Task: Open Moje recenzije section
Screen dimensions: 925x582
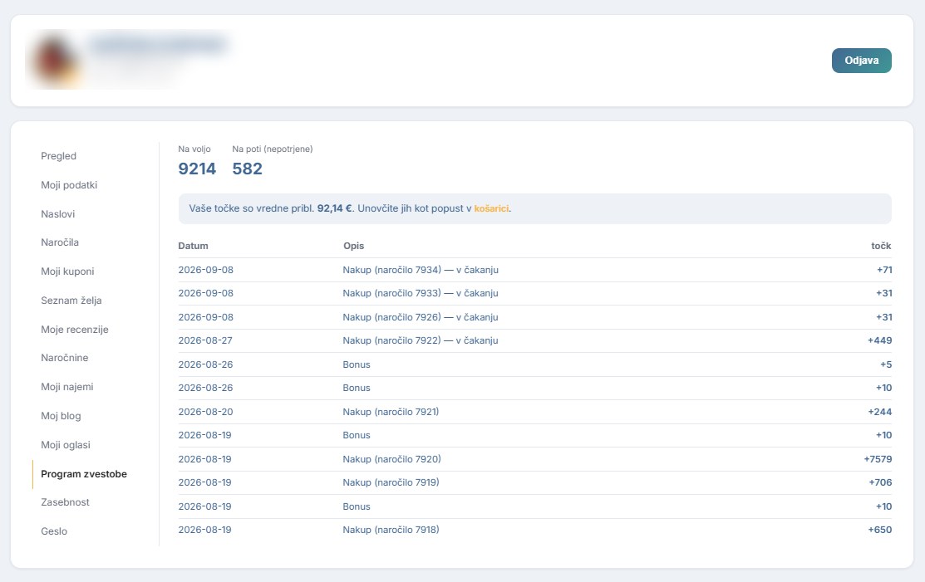Action: pos(74,330)
